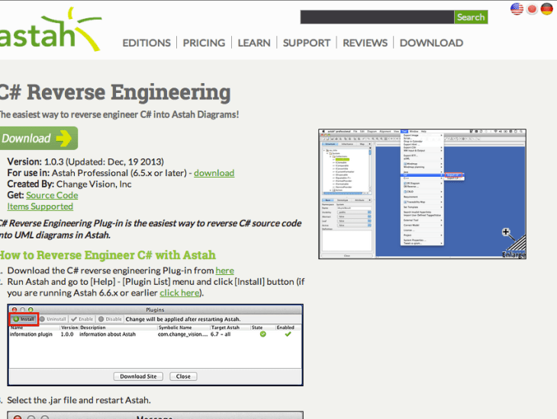557x419 pixels.
Task: Click the 'information plugin' row name
Action: 31,334
